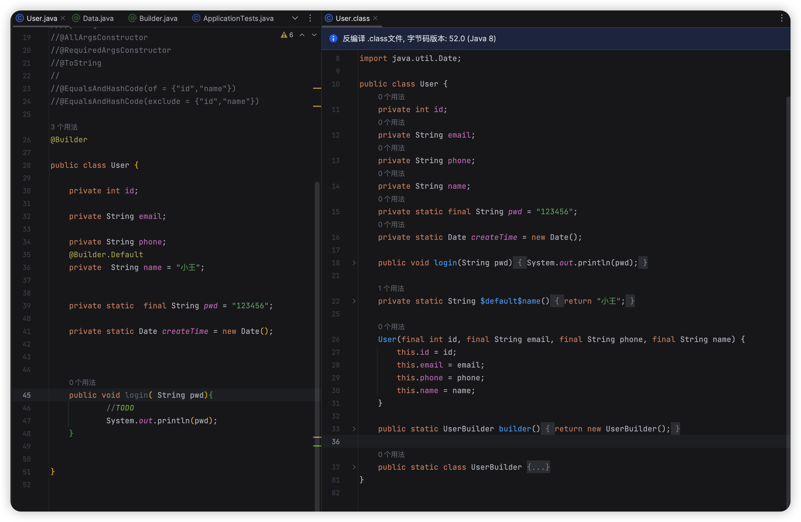Viewport: 801px width, 522px height.
Task: Open right editor tab options menu
Action: pos(782,18)
